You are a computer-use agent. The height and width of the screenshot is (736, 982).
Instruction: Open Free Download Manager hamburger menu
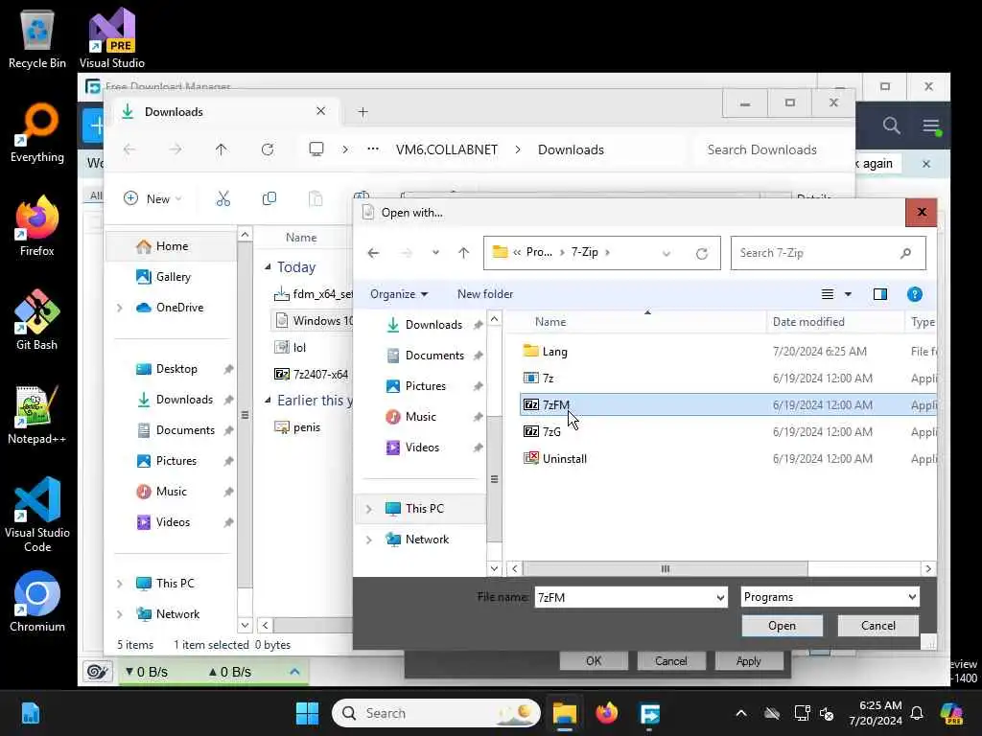931,126
